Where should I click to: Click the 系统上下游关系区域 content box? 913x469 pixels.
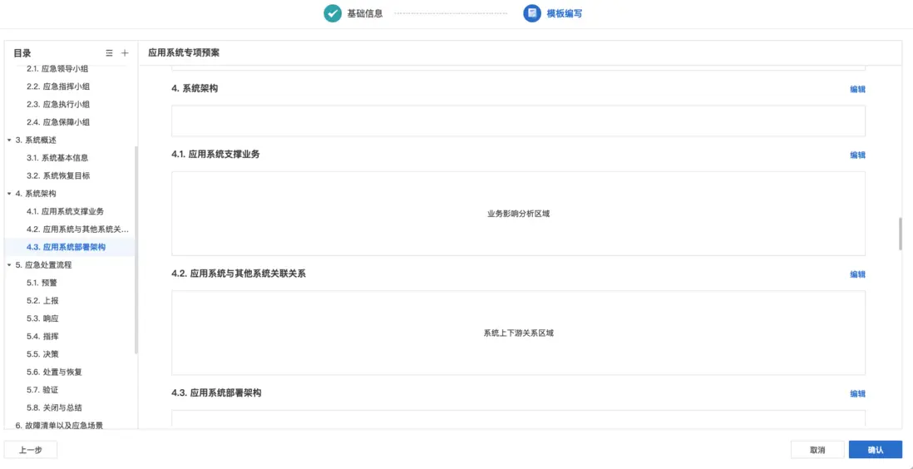(x=518, y=333)
